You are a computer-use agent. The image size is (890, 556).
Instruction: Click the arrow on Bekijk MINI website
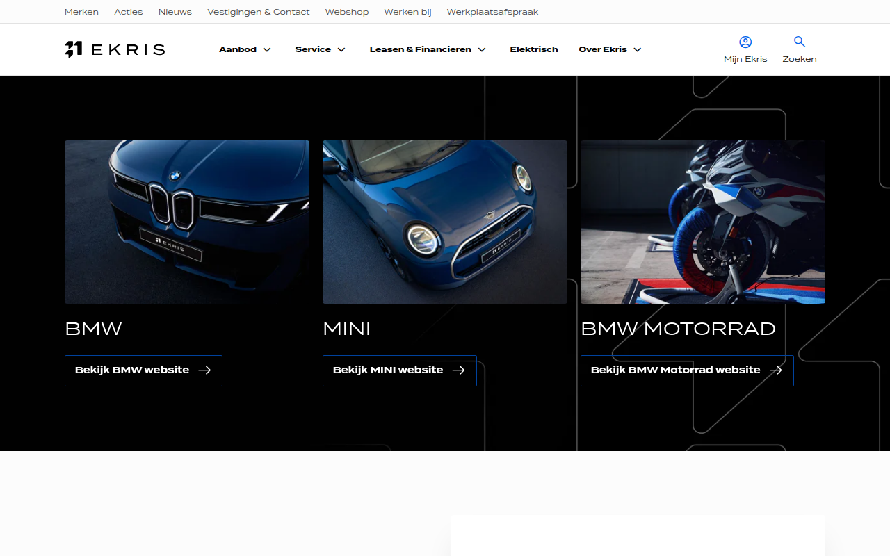click(x=458, y=370)
